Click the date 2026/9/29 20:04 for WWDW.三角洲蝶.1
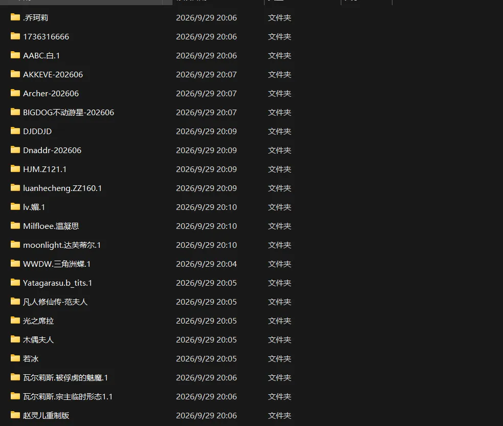The width and height of the screenshot is (503, 426). 206,264
